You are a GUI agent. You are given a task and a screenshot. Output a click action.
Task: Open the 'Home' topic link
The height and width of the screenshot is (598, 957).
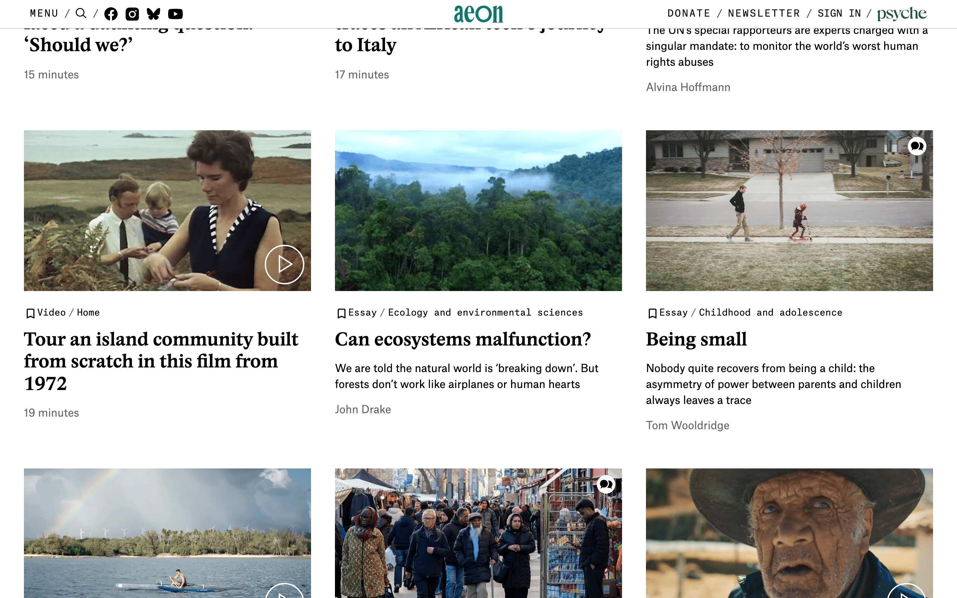tap(88, 312)
